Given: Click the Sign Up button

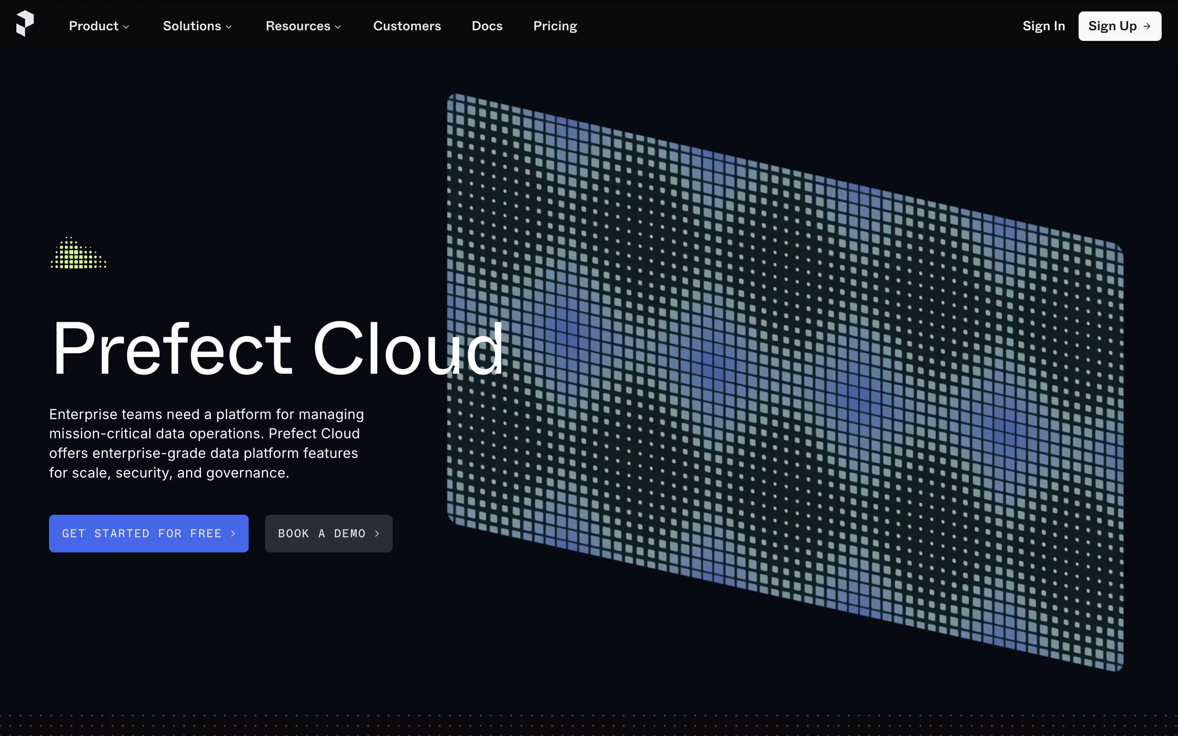Looking at the screenshot, I should pyautogui.click(x=1120, y=26).
